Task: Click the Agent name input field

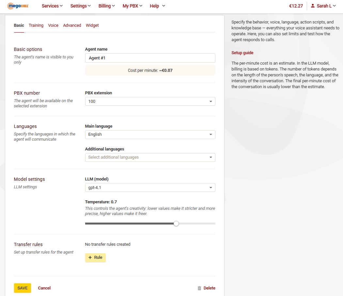Action: (x=150, y=58)
